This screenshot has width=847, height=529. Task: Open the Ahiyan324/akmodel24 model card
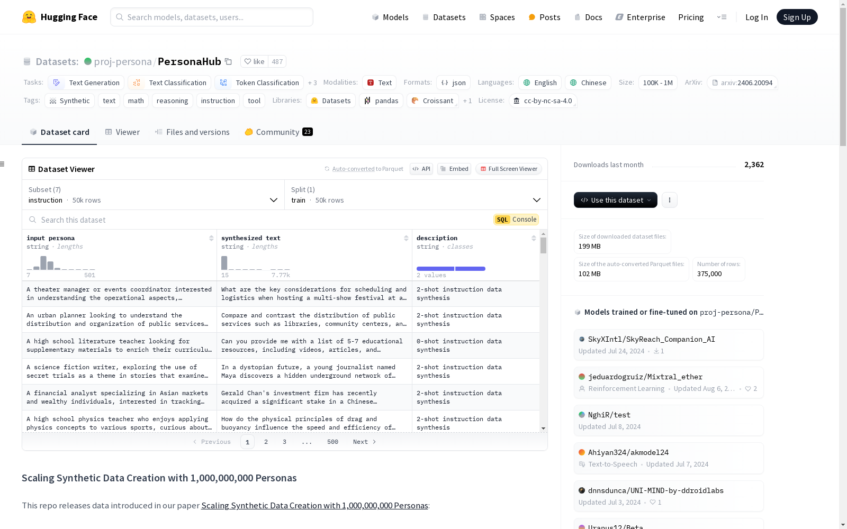pyautogui.click(x=669, y=458)
